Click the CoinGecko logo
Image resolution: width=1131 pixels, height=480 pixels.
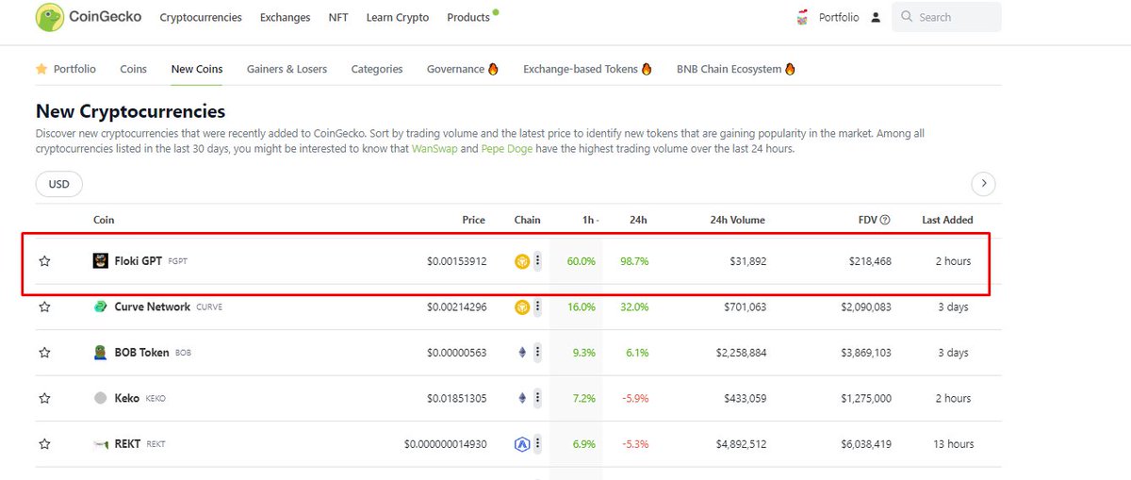coord(88,17)
